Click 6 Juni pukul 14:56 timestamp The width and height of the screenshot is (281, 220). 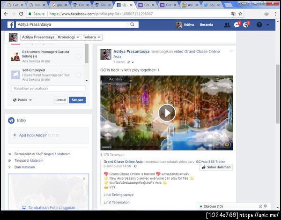click(x=117, y=166)
